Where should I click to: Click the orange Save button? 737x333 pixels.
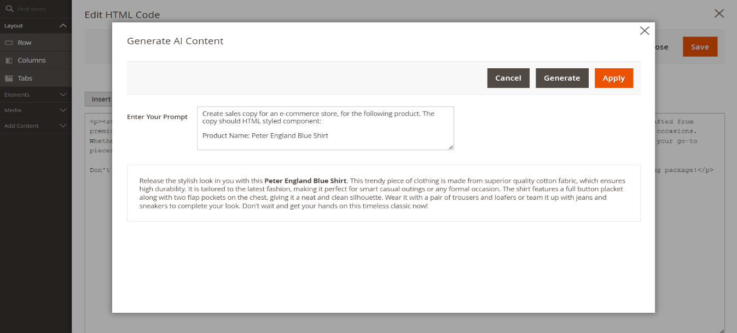[699, 47]
